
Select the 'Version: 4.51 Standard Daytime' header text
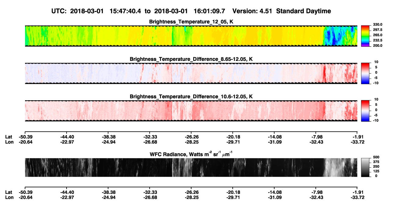tap(282, 11)
